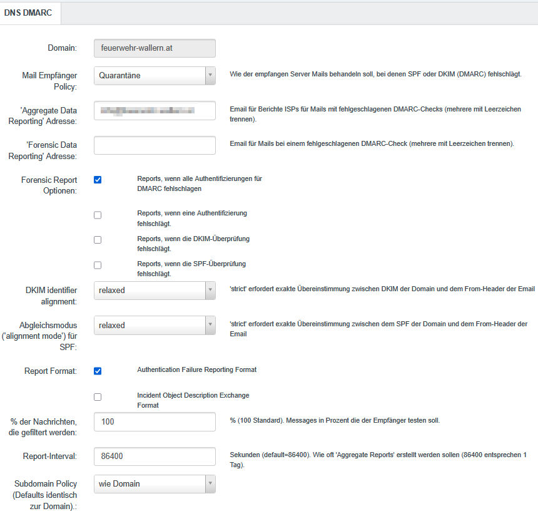Viewport: 538px width, 511px height.
Task: Focus the Aggregate Data Reporting address field
Action: click(x=155, y=110)
